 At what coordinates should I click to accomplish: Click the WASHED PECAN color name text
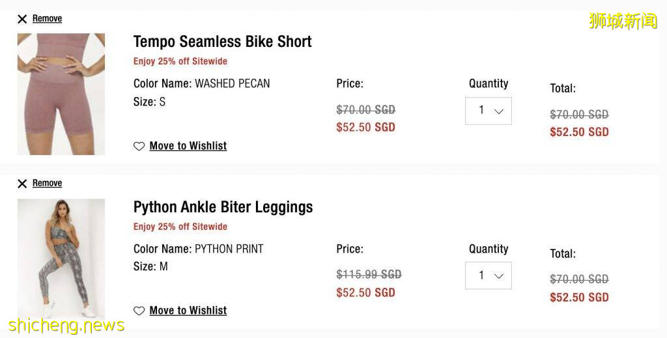pyautogui.click(x=232, y=83)
